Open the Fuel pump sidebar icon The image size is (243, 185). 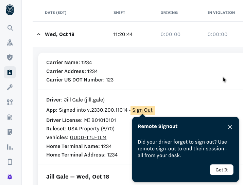[10, 117]
